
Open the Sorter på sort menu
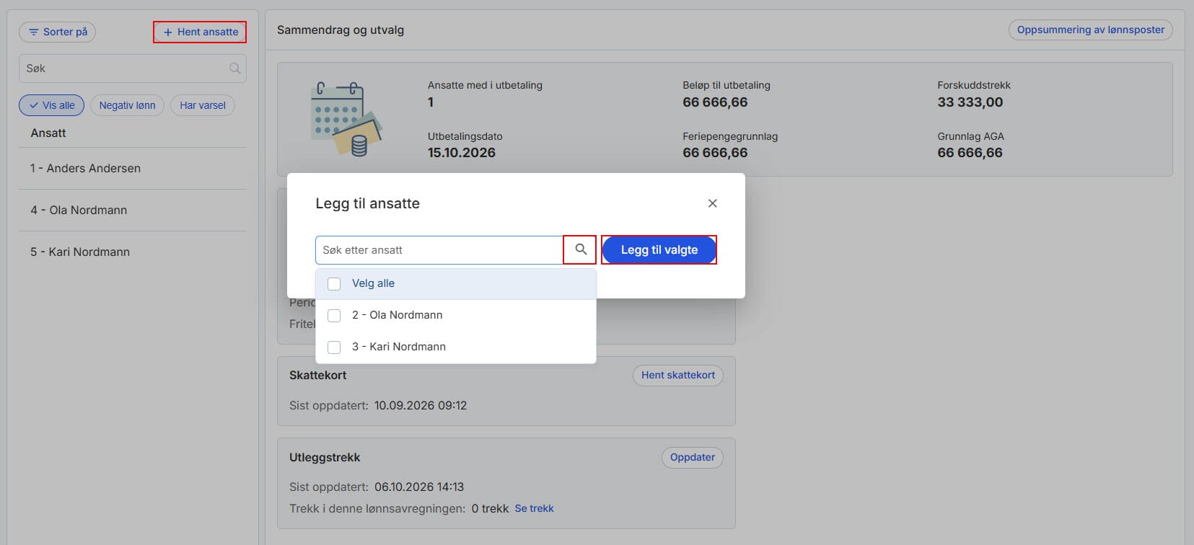58,32
